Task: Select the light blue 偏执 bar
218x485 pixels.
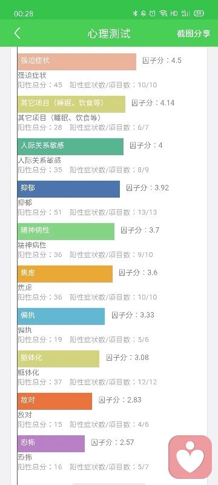Action: point(61,316)
